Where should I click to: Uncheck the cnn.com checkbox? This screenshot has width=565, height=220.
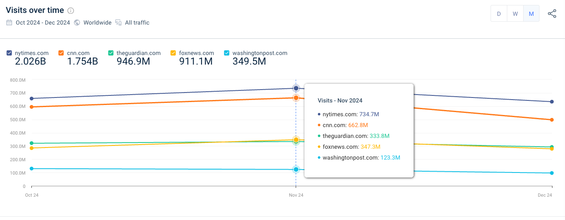tap(61, 53)
